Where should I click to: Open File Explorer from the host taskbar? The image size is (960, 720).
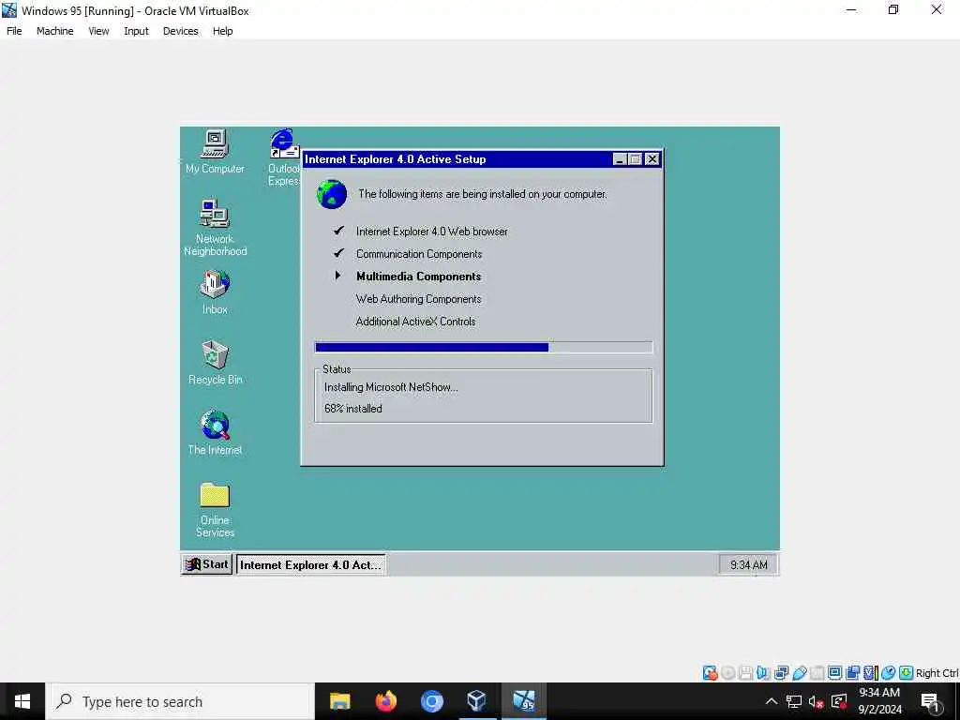click(339, 701)
